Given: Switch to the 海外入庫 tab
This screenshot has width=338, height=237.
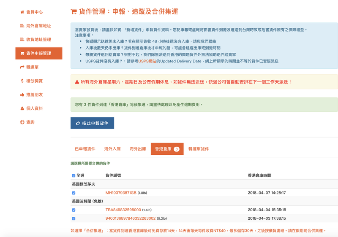Looking at the screenshot, I should [x=112, y=149].
